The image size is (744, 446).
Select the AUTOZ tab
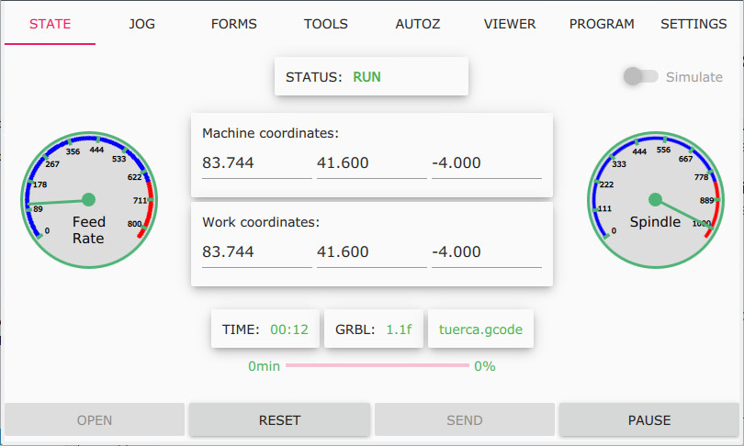coord(418,24)
